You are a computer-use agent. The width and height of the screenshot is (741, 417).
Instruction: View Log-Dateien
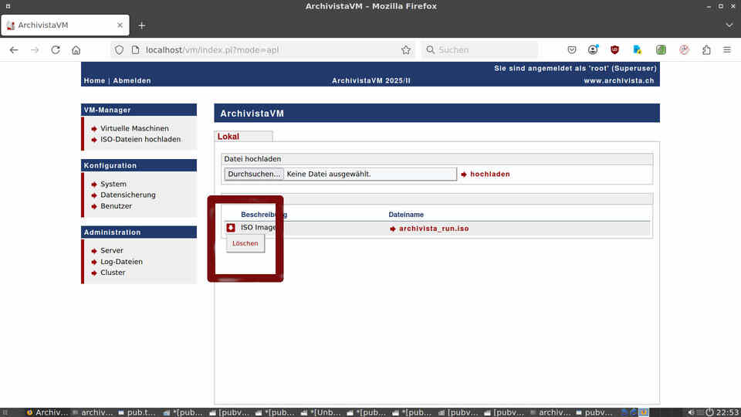[121, 262]
